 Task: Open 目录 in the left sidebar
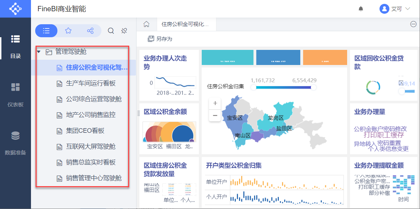(15, 46)
